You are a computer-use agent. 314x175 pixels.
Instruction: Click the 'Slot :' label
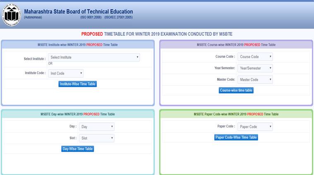pos(73,138)
